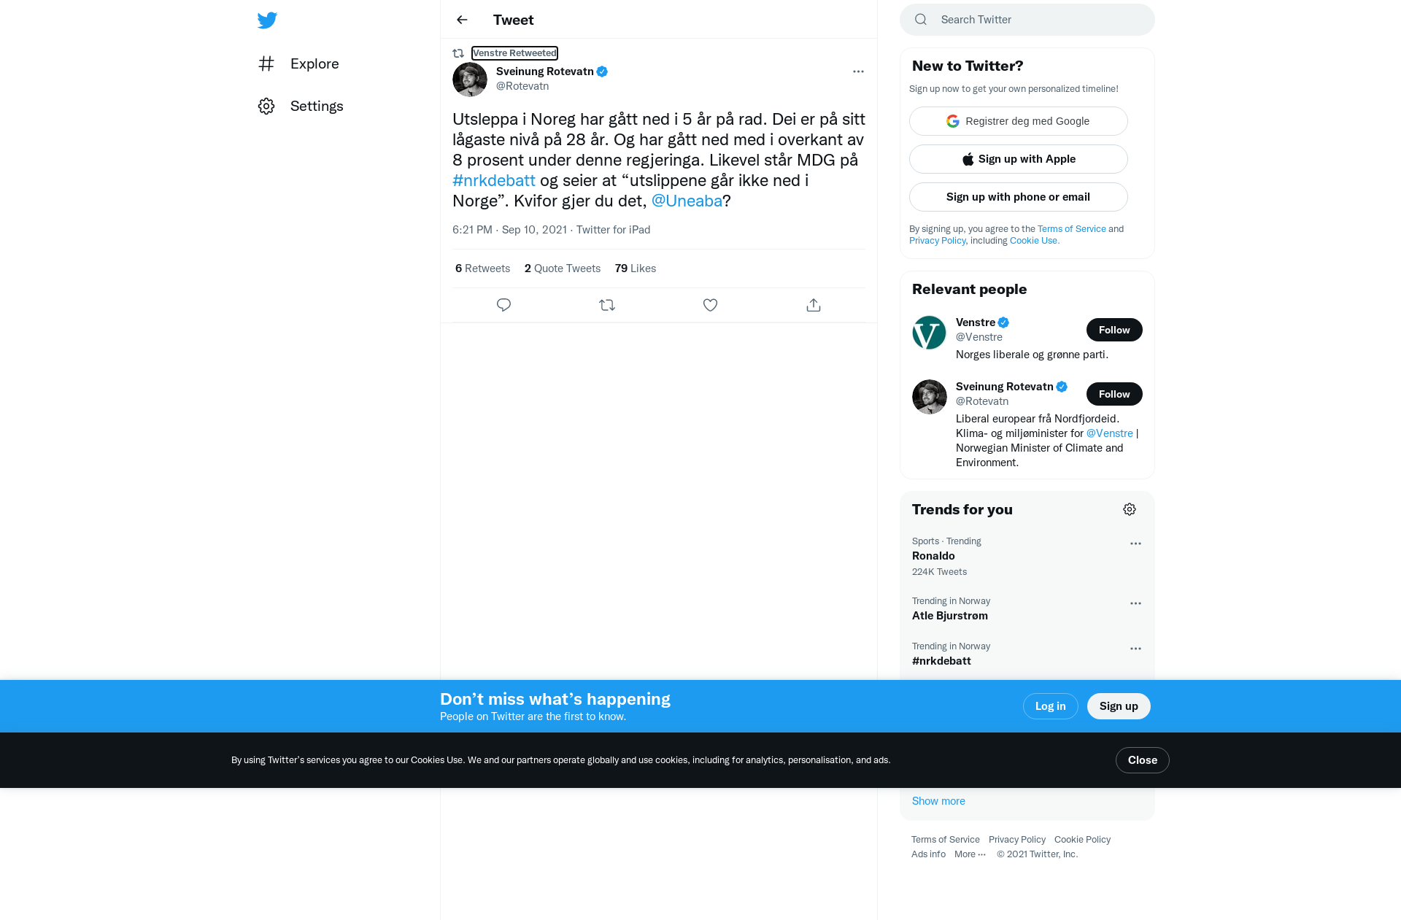Viewport: 1401px width, 920px height.
Task: Open the tweet's more options menu
Action: click(858, 71)
